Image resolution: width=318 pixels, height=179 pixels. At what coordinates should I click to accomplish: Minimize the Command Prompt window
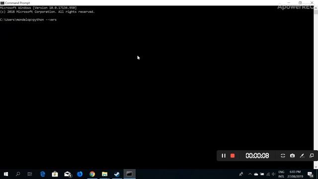click(x=289, y=2)
